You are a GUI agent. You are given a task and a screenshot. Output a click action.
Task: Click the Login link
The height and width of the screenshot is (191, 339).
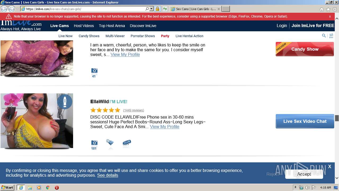[x=282, y=26]
